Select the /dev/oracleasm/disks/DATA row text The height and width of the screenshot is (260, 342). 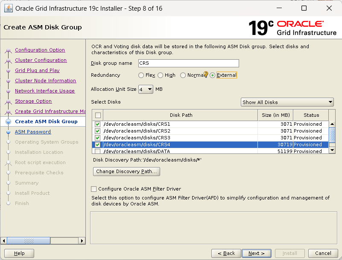pyautogui.click(x=137, y=151)
